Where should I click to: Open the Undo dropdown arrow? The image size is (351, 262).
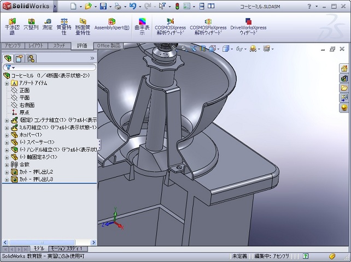tap(140, 7)
